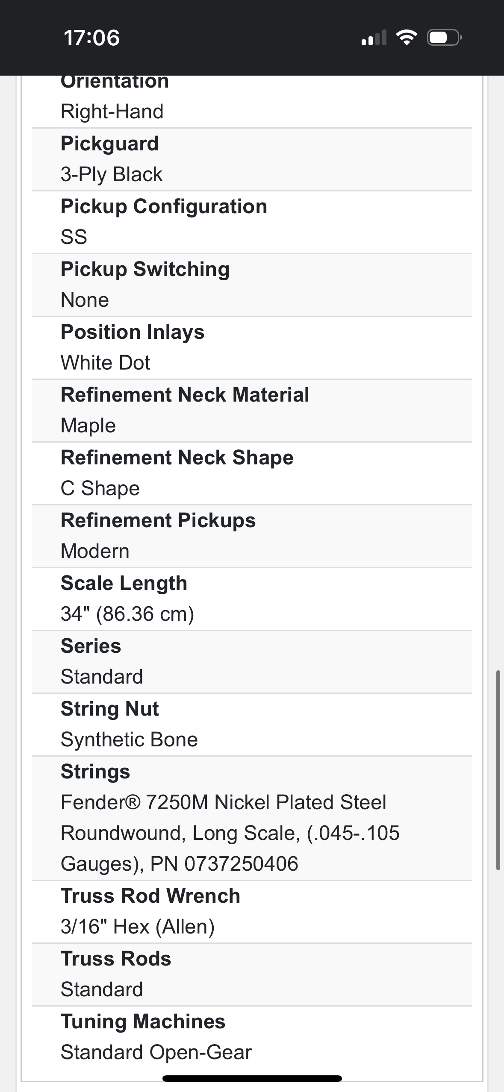This screenshot has height=1092, width=504.
Task: Click the vertical scrollbar thumb
Action: (x=498, y=770)
